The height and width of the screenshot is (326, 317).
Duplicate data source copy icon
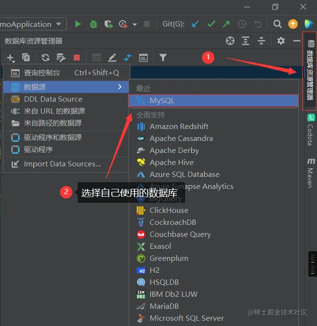[26, 58]
